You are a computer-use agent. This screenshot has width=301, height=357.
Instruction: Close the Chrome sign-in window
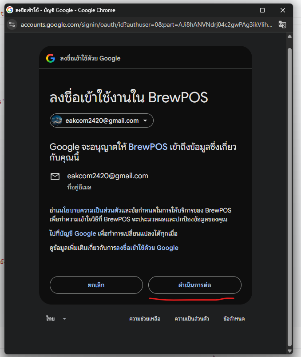point(283,10)
